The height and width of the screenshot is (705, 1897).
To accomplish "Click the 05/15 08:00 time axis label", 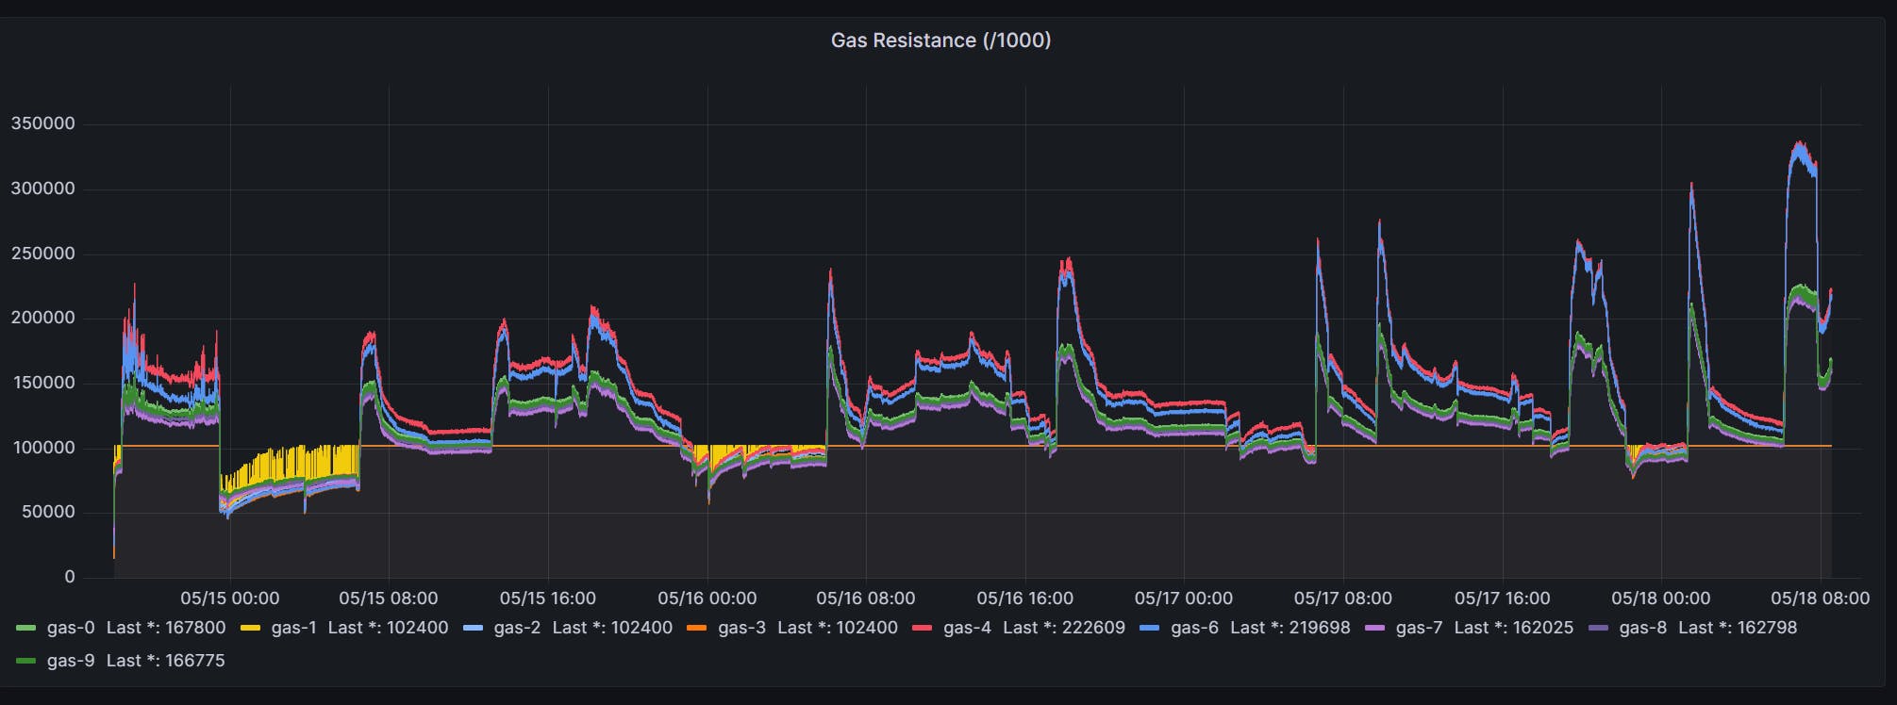I will [389, 598].
